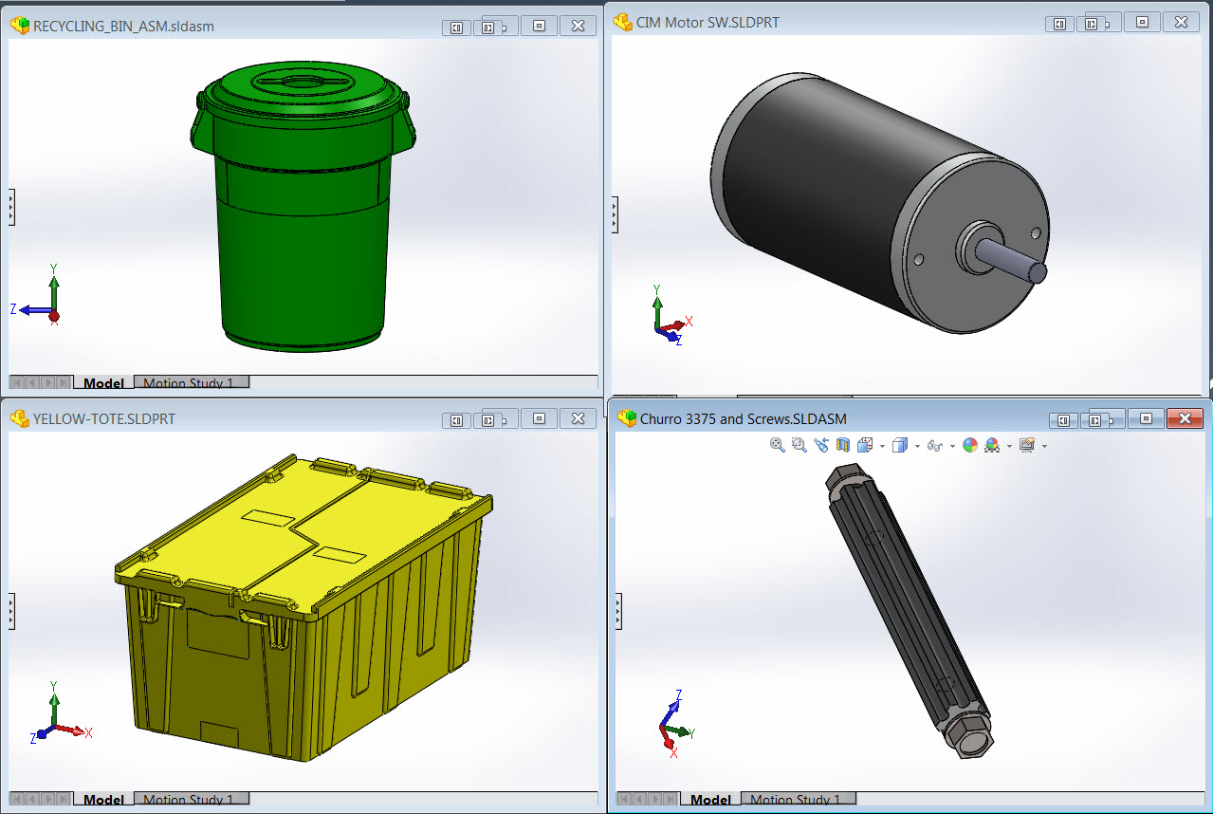Expand the collapsed left panel in YELLOW-TOTE window
This screenshot has height=814, width=1213.
pyautogui.click(x=11, y=612)
